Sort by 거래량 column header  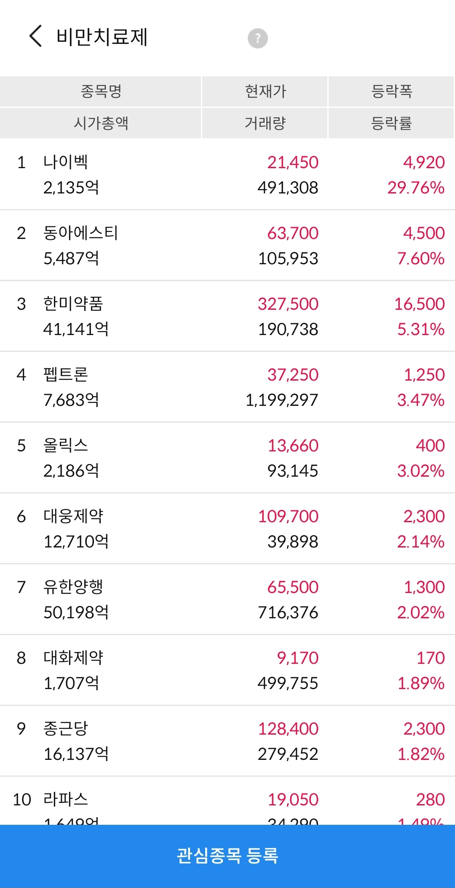[265, 123]
